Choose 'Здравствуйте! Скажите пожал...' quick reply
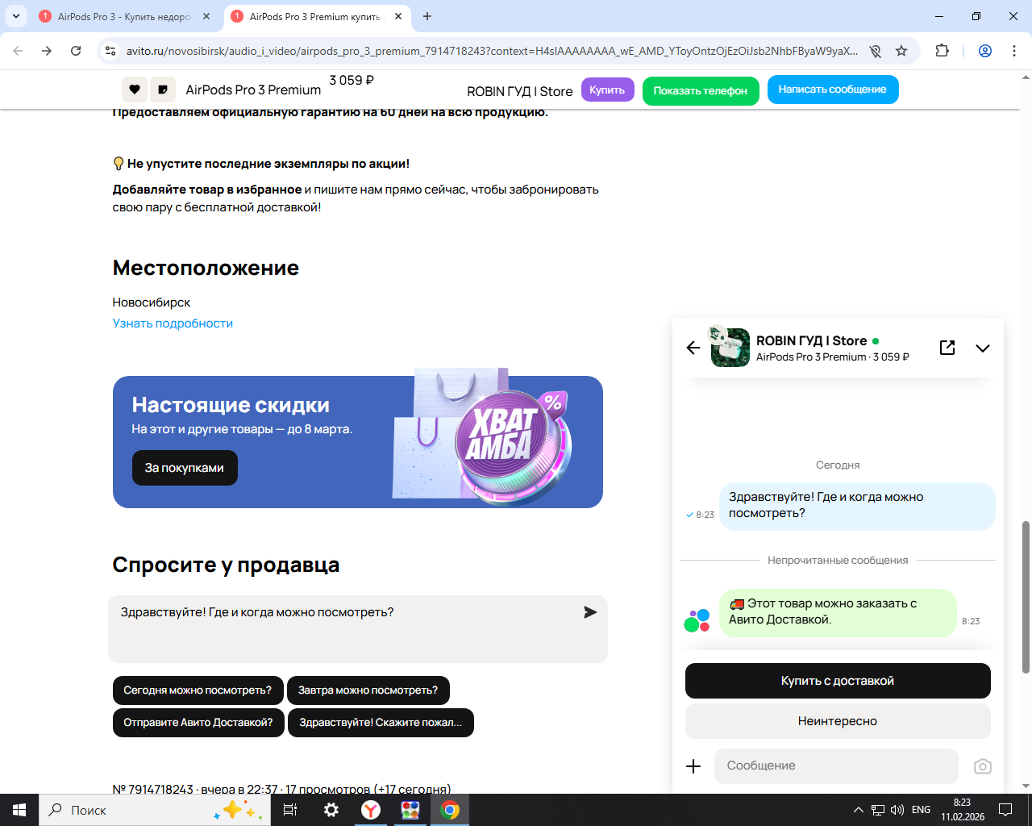 [x=381, y=723]
